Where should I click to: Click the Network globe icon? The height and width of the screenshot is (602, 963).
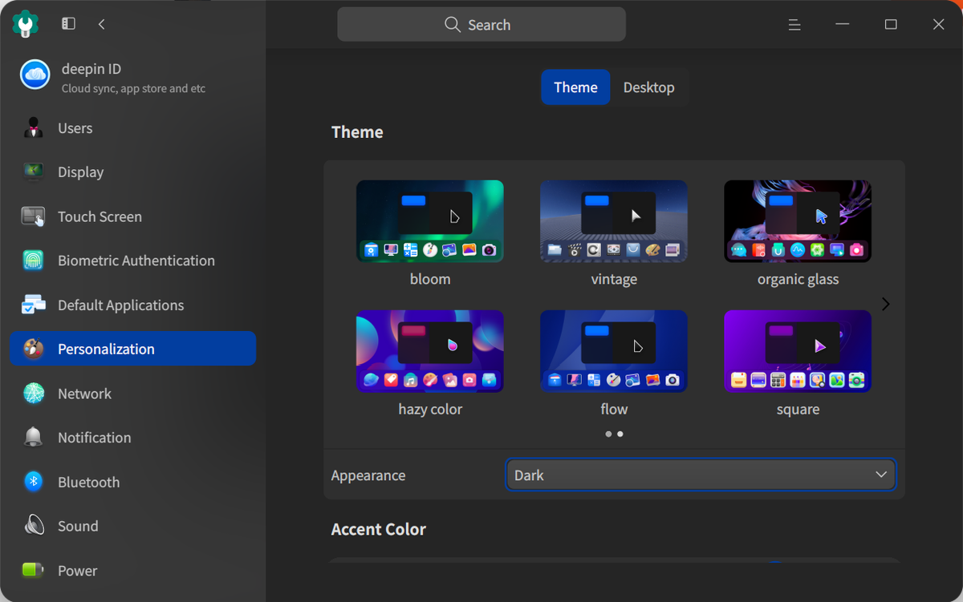[33, 394]
